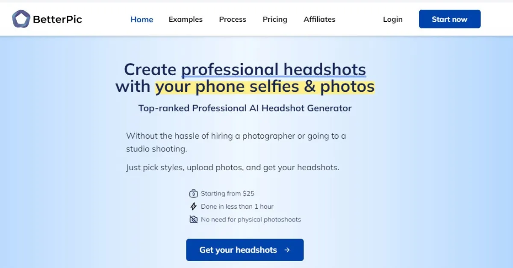The image size is (513, 268).
Task: Click the arrow icon in Get your headshots
Action: (x=287, y=250)
